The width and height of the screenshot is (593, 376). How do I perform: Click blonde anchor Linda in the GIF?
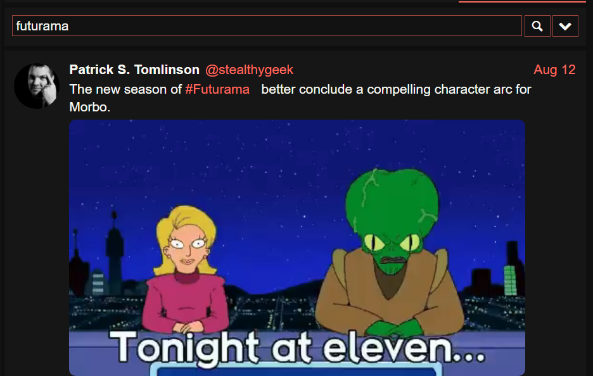186,270
